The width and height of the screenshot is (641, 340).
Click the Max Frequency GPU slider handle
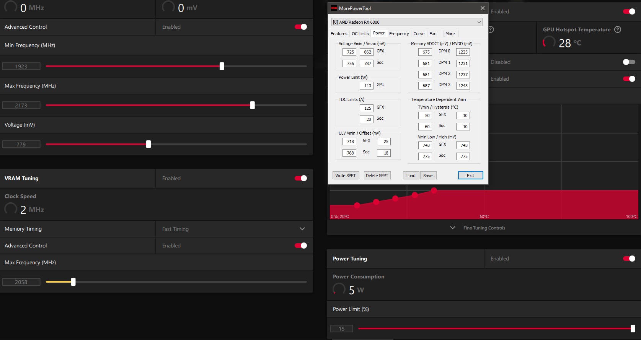click(253, 105)
